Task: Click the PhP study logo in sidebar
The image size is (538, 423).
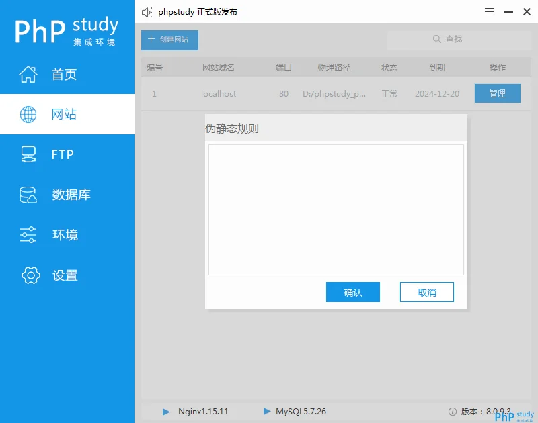Action: [67, 31]
